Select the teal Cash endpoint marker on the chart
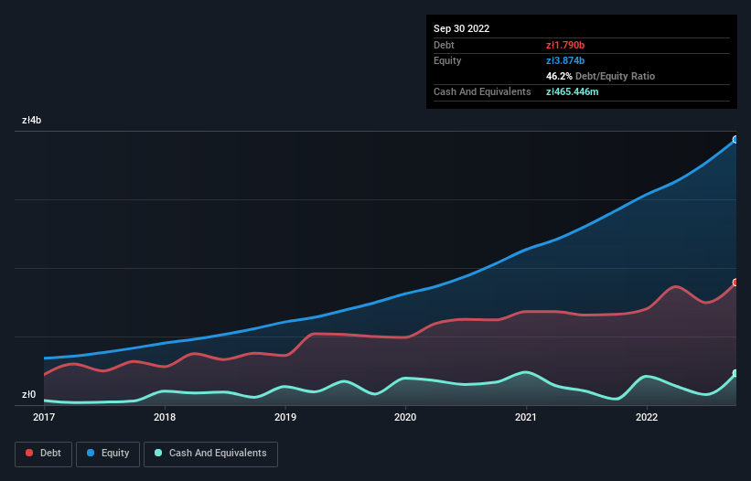 pos(735,373)
